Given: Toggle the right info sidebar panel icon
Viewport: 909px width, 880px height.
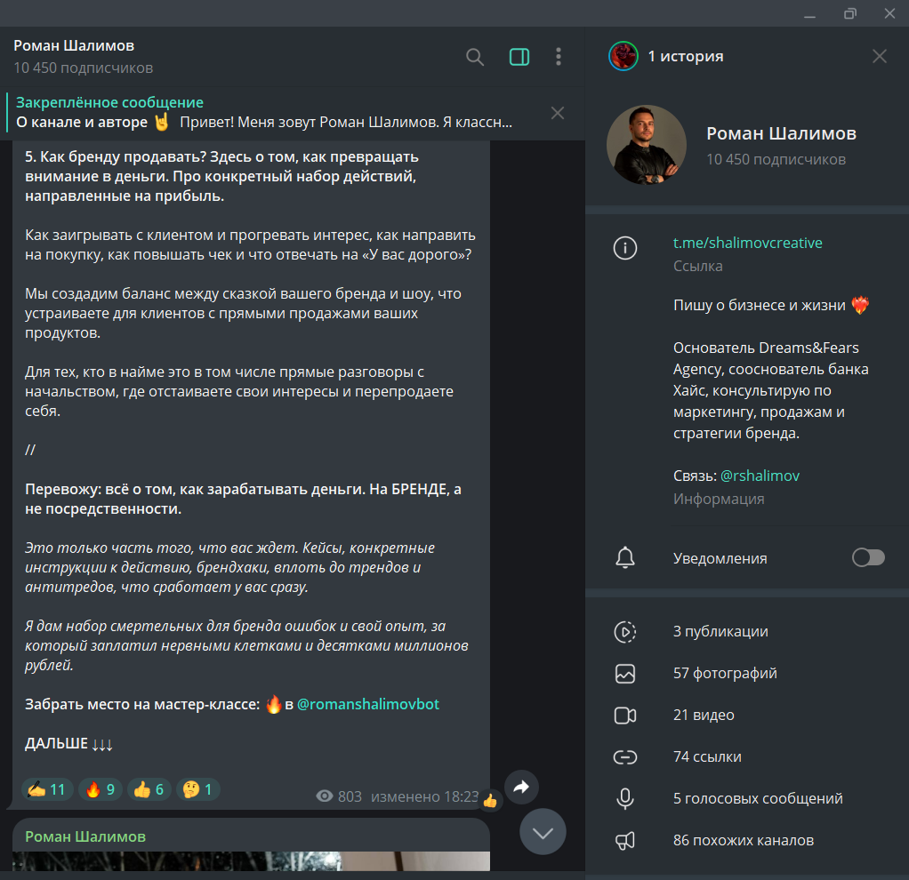Looking at the screenshot, I should coord(519,57).
